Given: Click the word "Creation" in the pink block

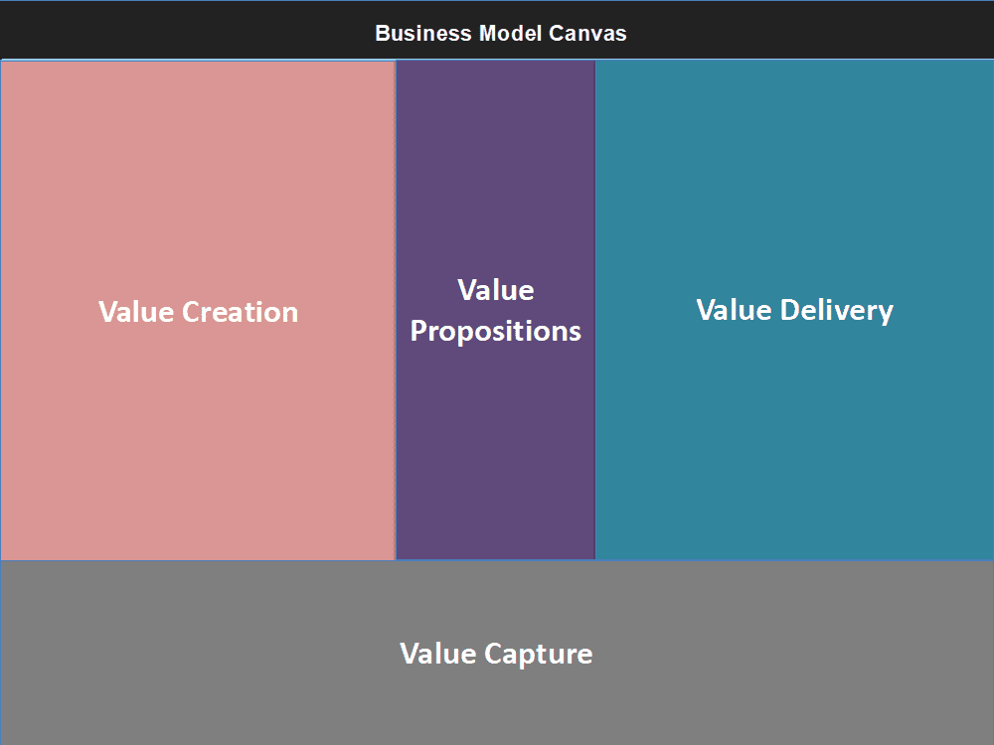Looking at the screenshot, I should 241,312.
